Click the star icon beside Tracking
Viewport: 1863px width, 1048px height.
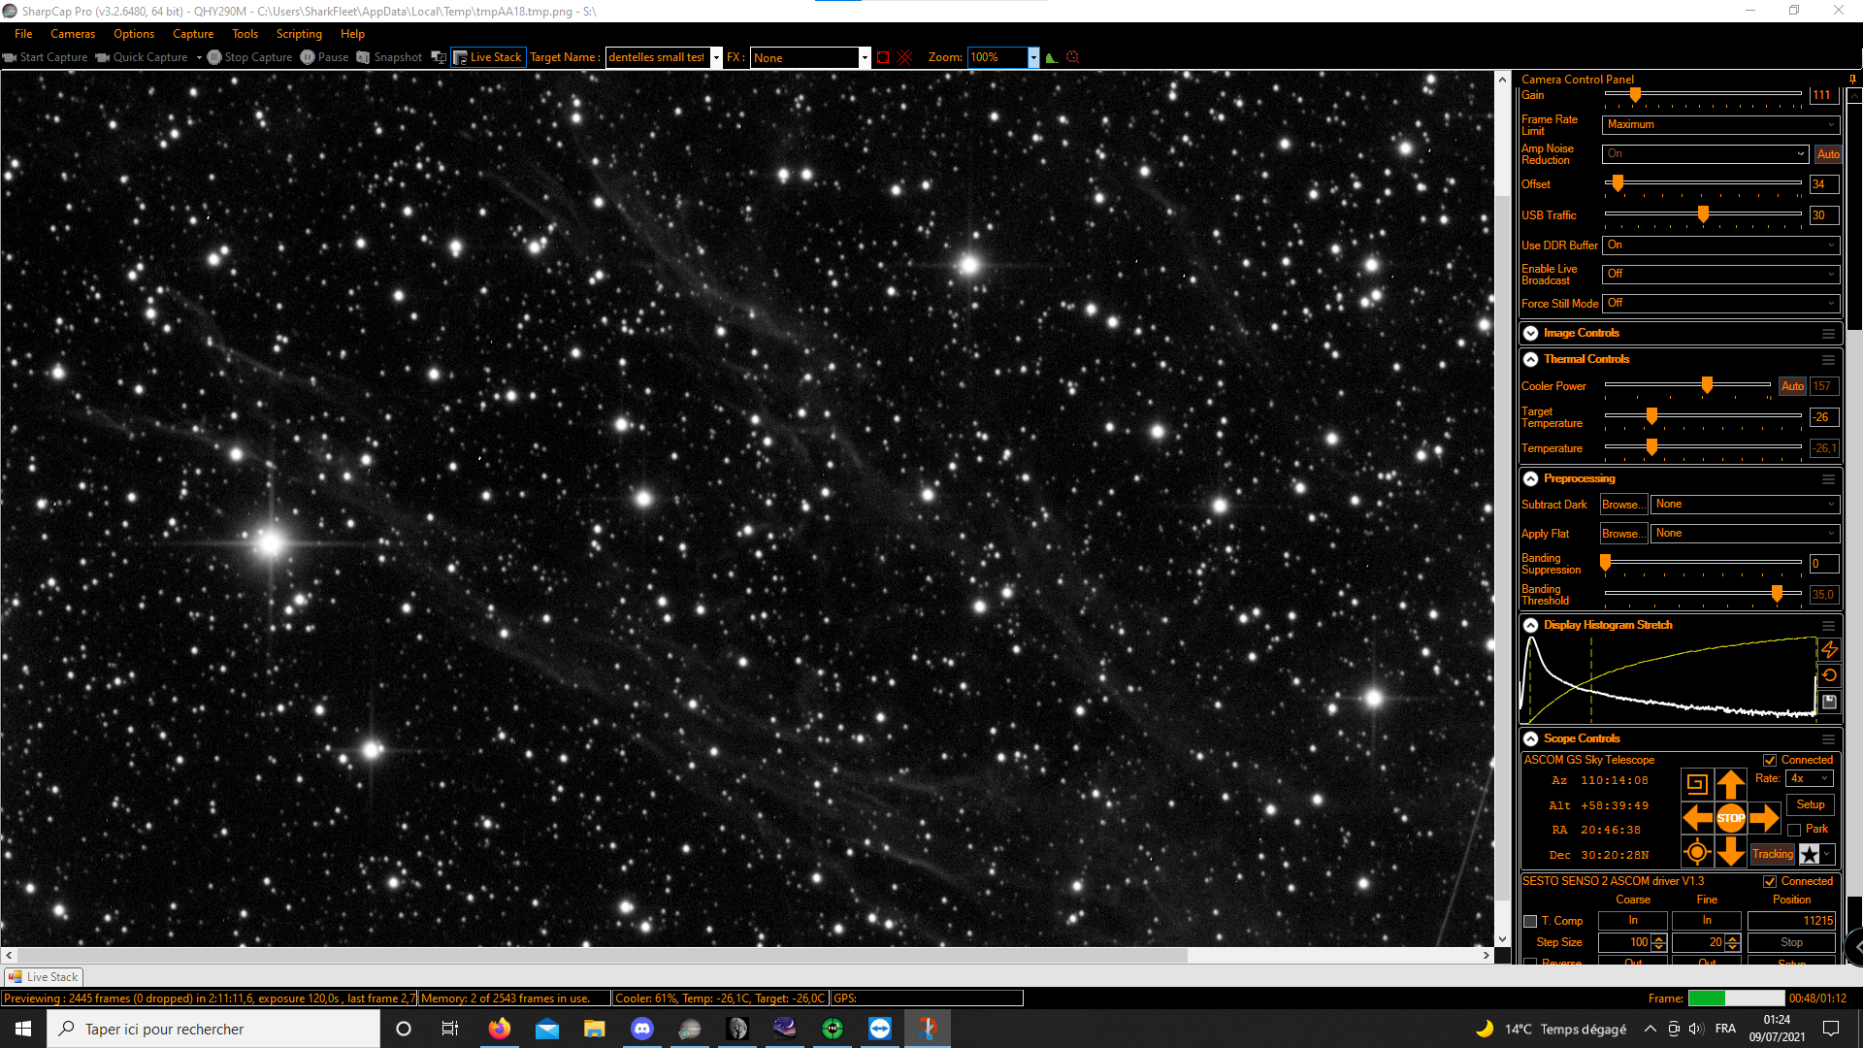(x=1810, y=854)
